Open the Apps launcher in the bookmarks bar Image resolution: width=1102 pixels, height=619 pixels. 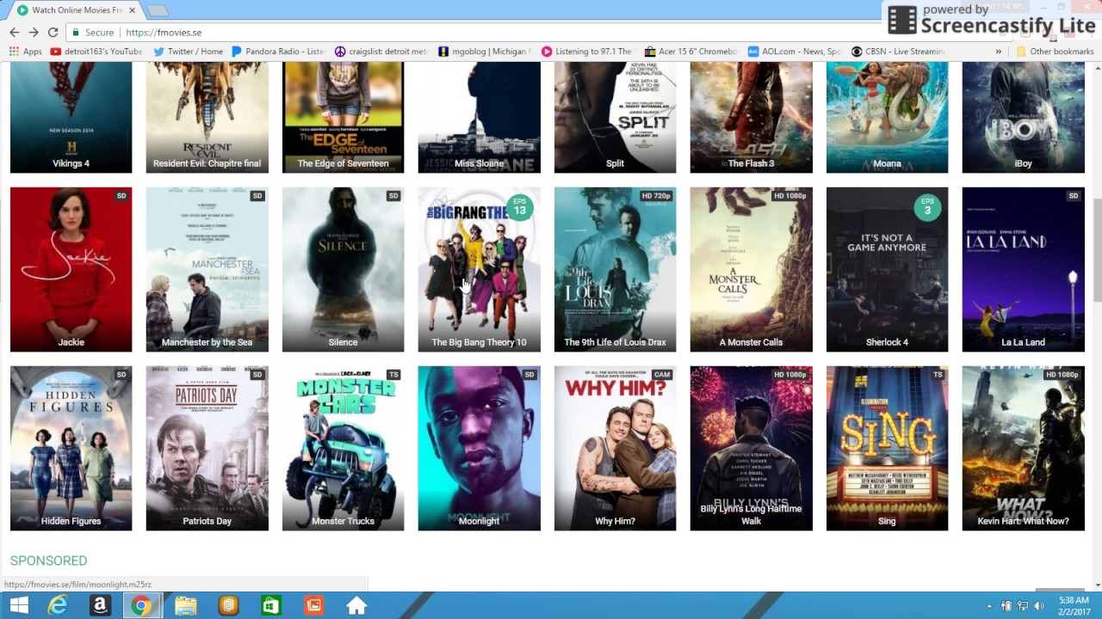click(x=26, y=52)
